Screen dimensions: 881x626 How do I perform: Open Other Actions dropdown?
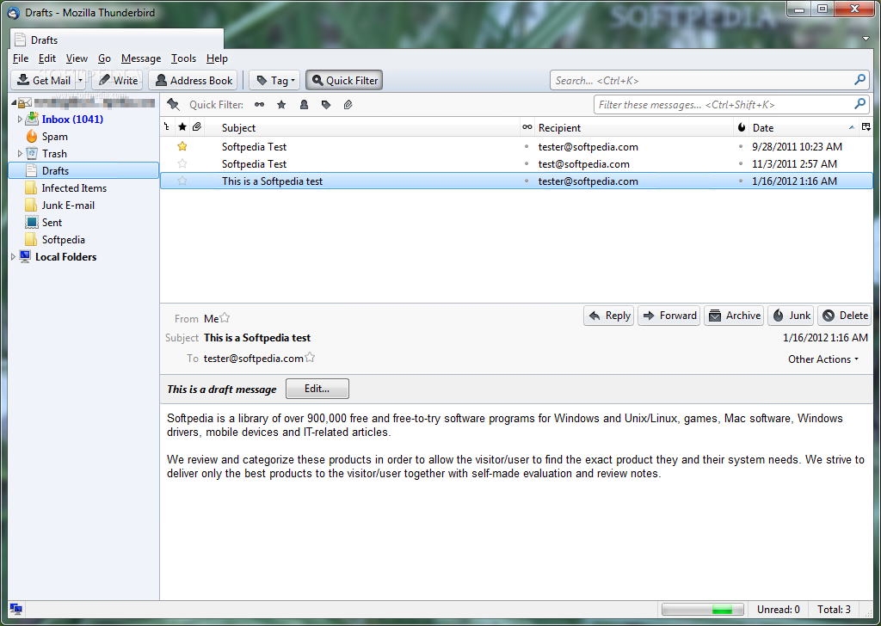tap(823, 359)
